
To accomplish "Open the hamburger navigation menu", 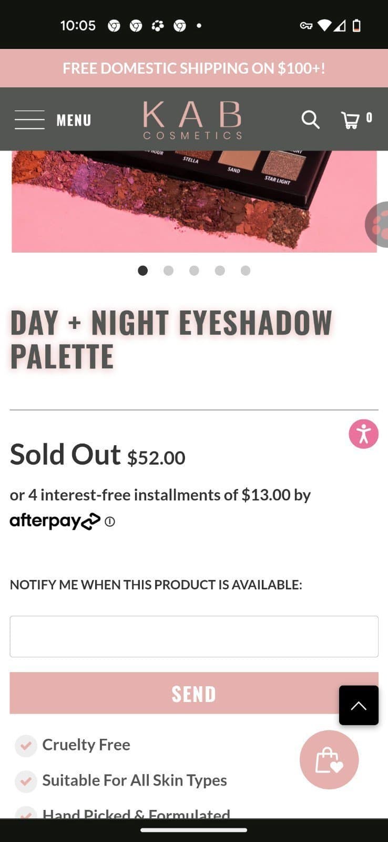I will coord(29,119).
